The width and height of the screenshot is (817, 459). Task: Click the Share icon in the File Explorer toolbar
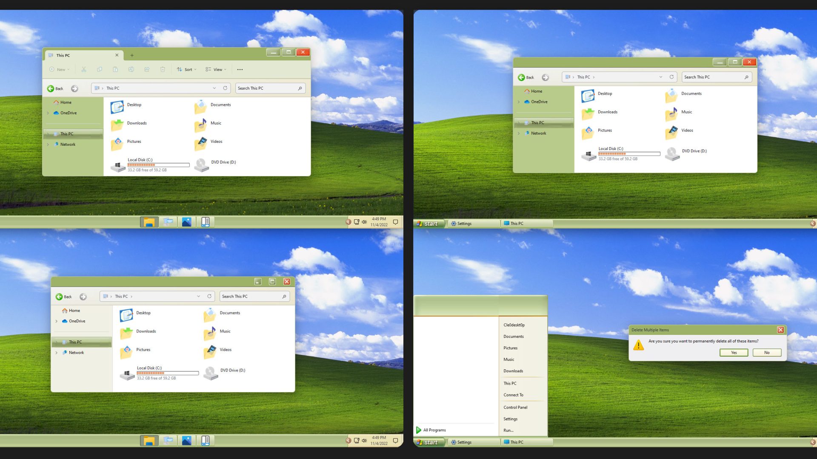pos(147,69)
